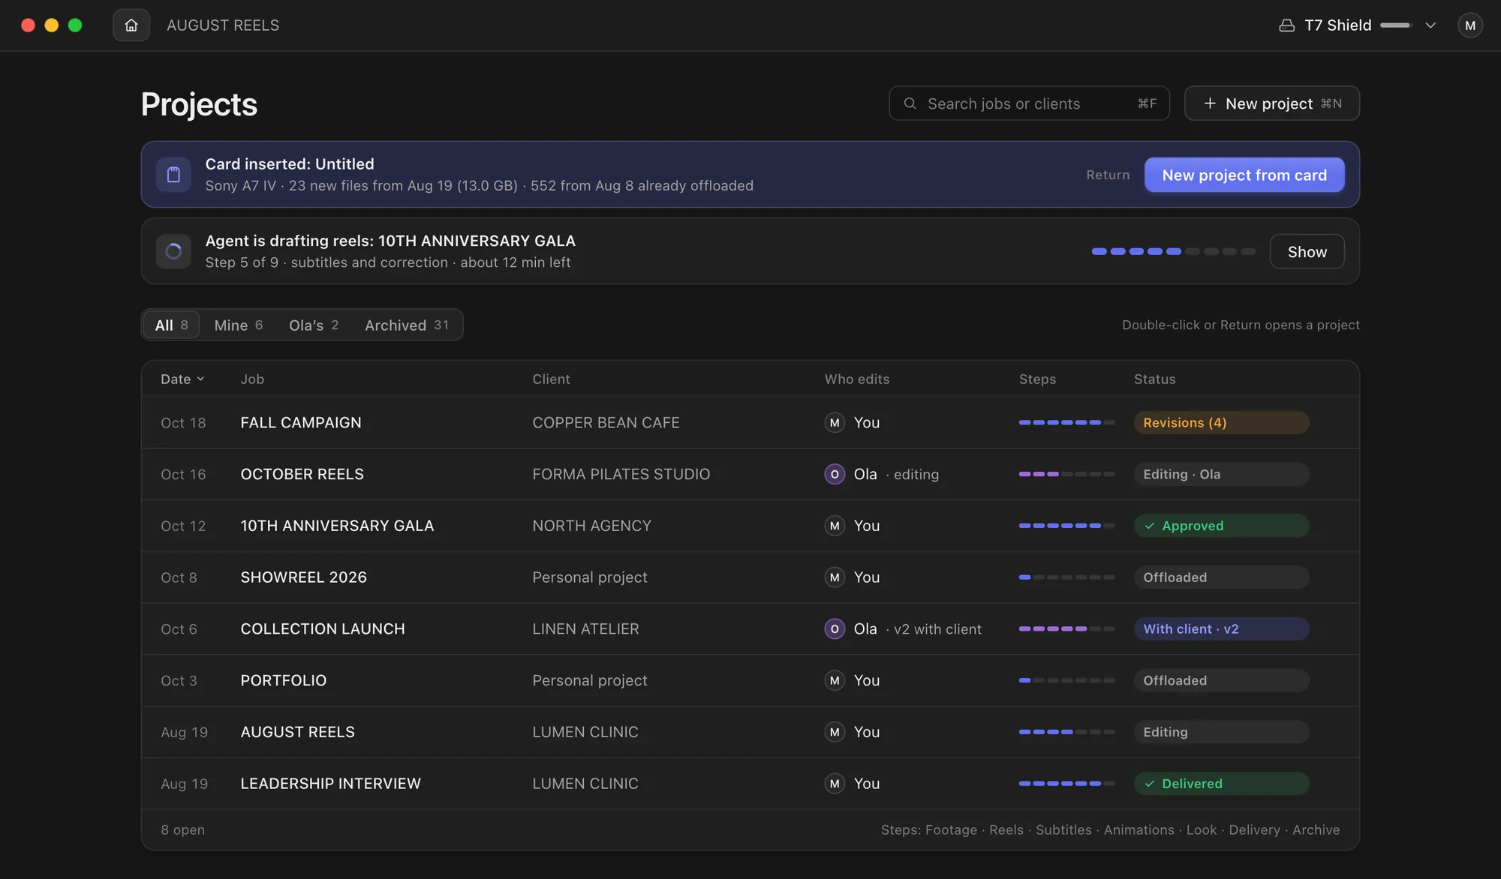The height and width of the screenshot is (879, 1501).
Task: Select COPPER BEAN CAFE client cell
Action: click(x=606, y=423)
